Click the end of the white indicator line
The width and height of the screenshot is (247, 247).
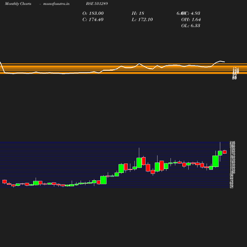point(225,62)
